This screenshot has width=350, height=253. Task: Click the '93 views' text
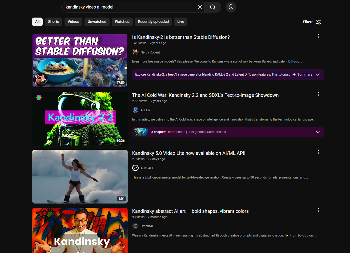(138, 217)
